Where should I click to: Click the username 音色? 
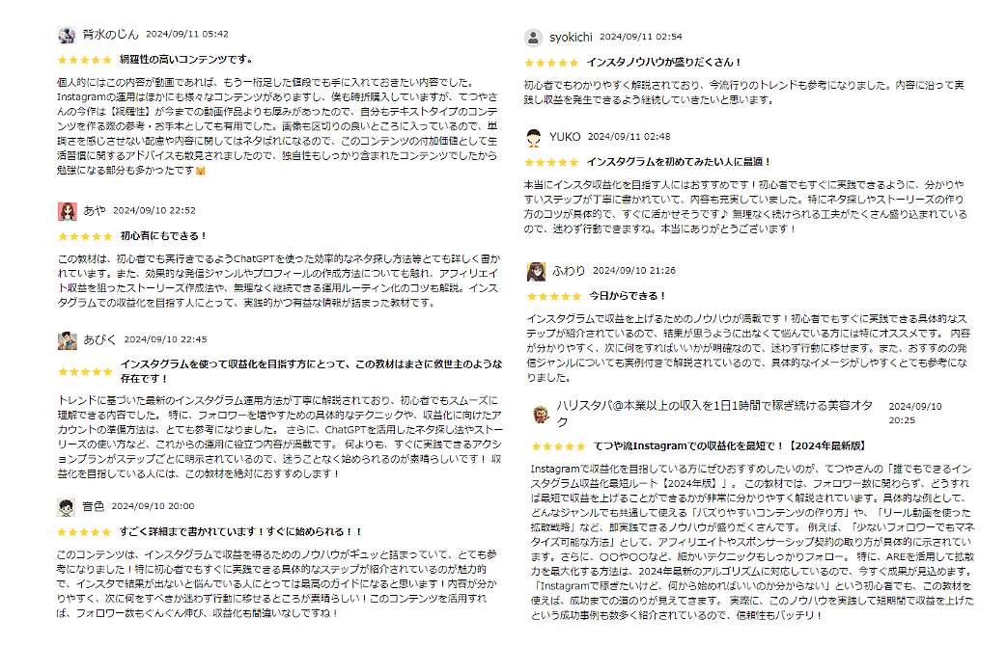point(93,506)
